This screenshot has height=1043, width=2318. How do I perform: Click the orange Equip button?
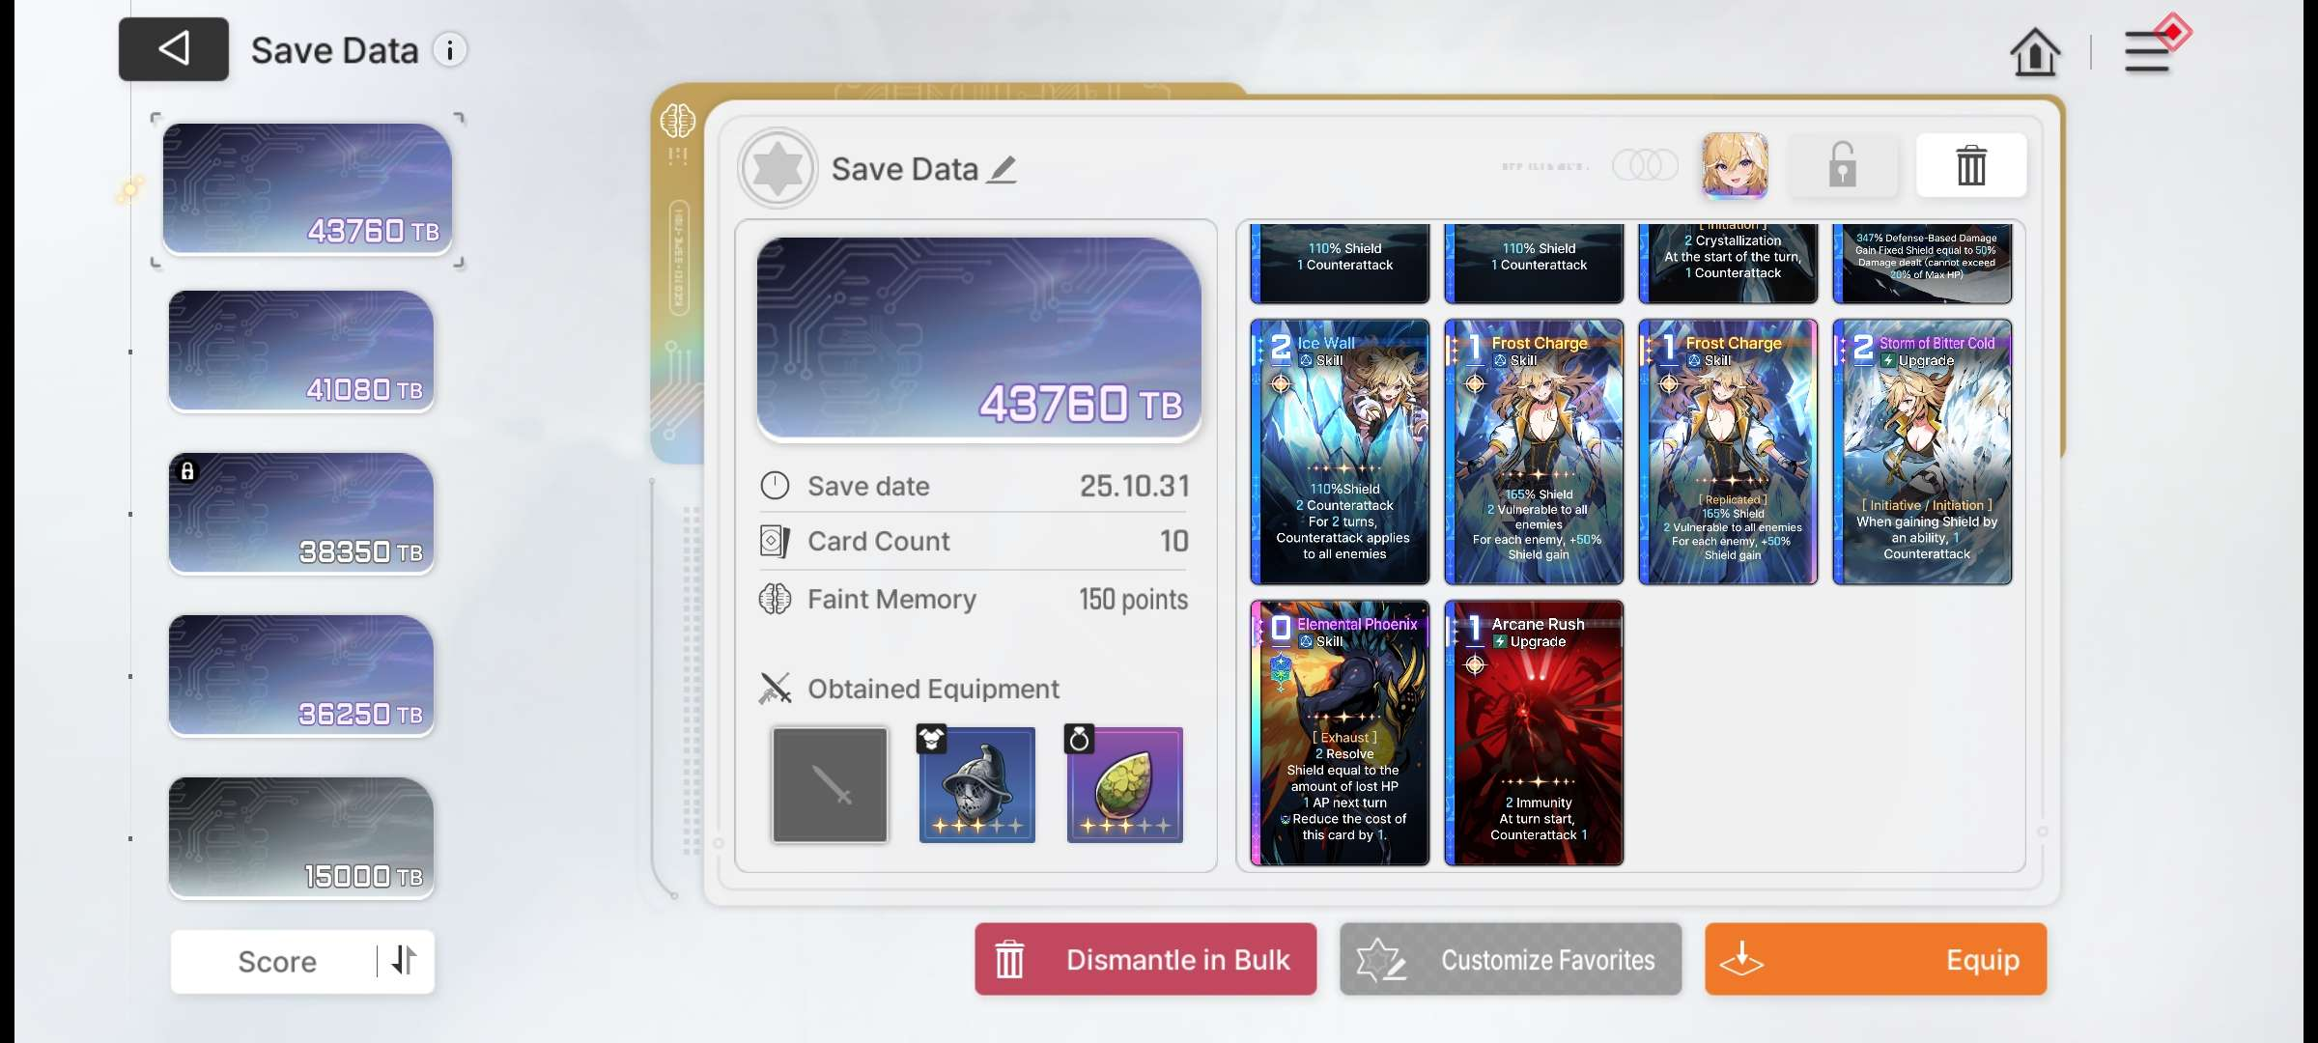1876,959
